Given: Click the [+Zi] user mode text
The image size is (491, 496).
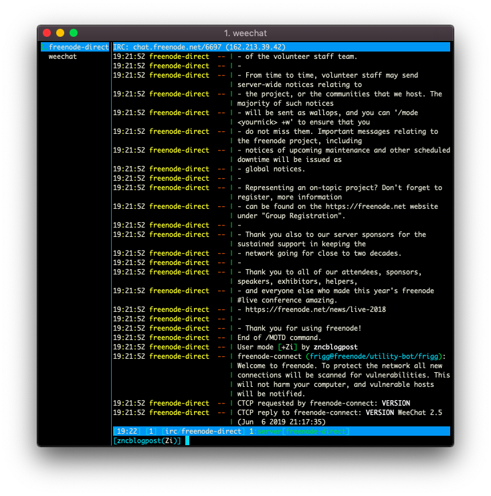Looking at the screenshot, I should [x=288, y=347].
